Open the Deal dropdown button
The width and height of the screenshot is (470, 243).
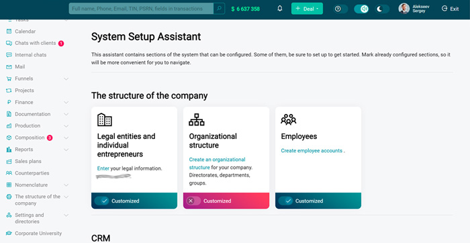pos(307,9)
